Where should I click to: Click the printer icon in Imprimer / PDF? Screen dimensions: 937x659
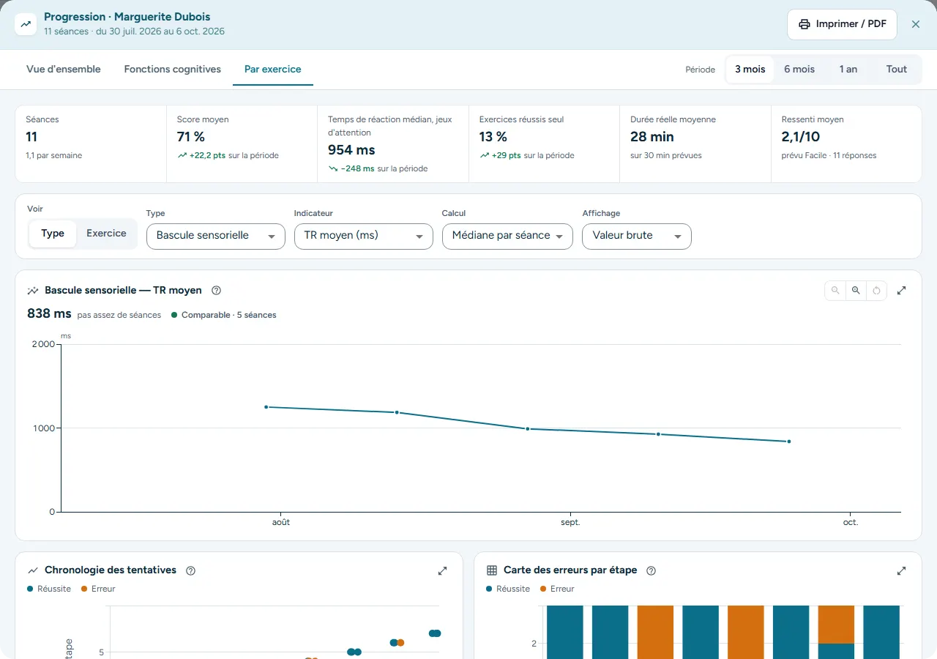pyautogui.click(x=805, y=24)
